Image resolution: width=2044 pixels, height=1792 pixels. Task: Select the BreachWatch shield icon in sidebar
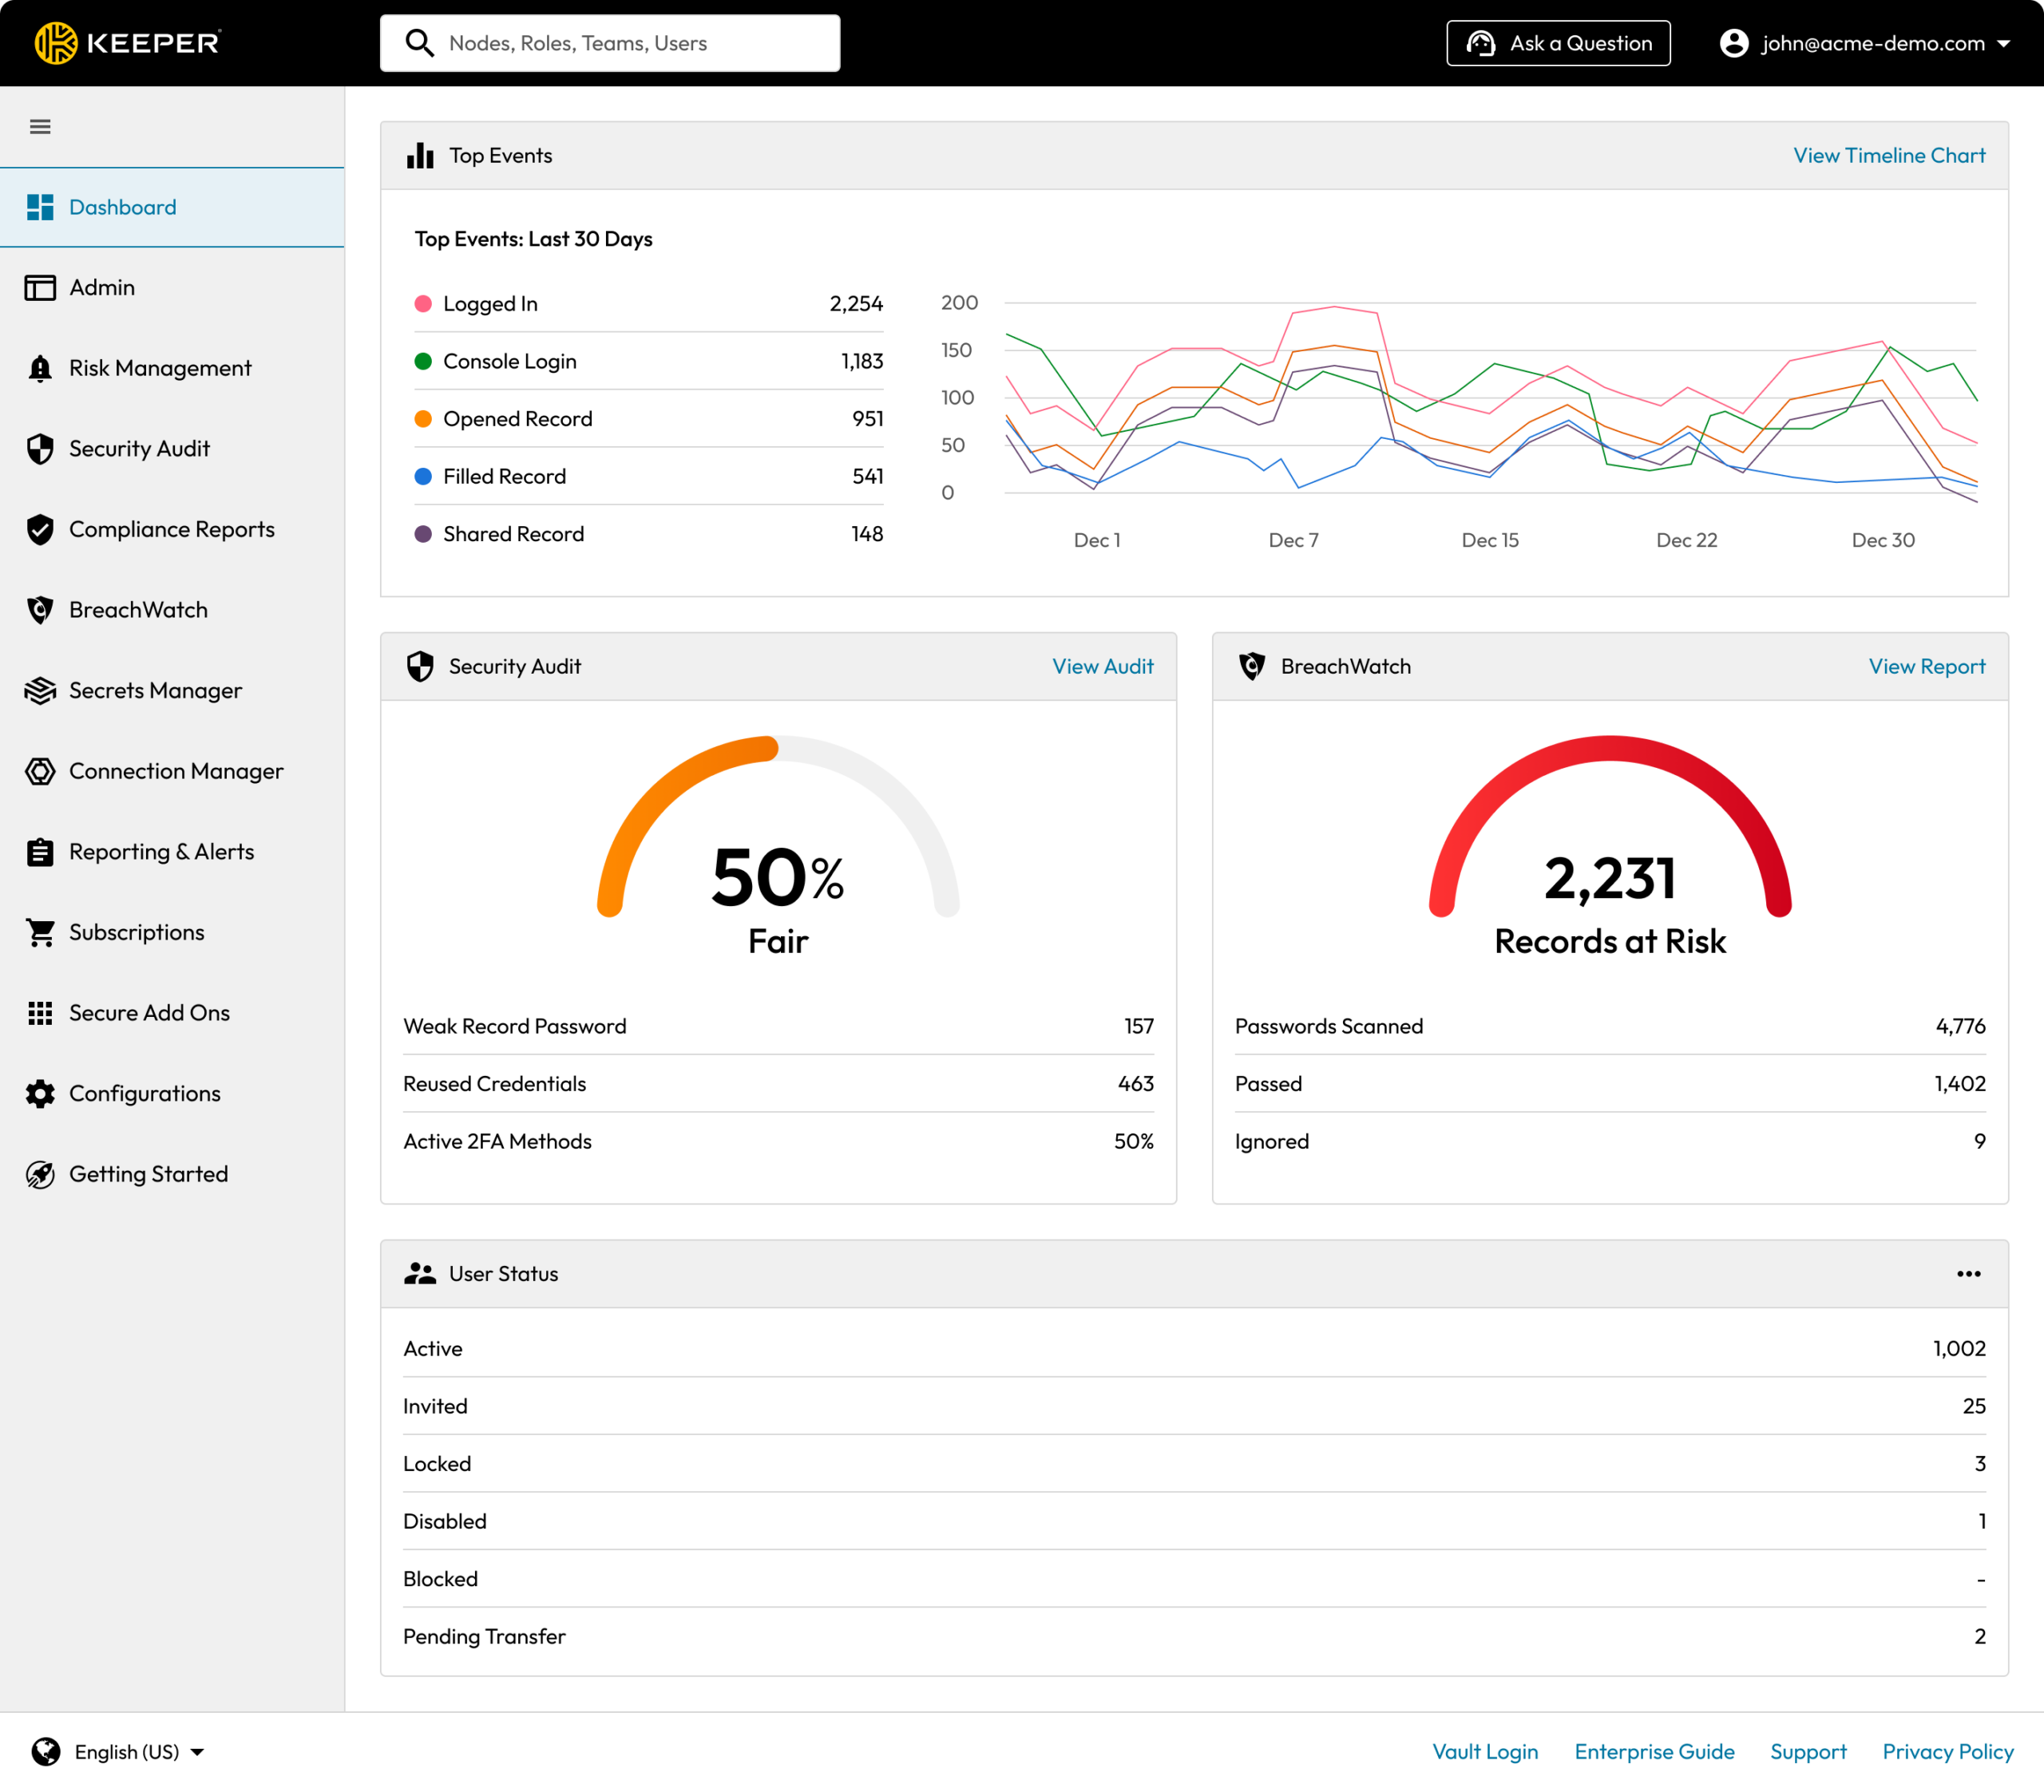click(x=40, y=610)
